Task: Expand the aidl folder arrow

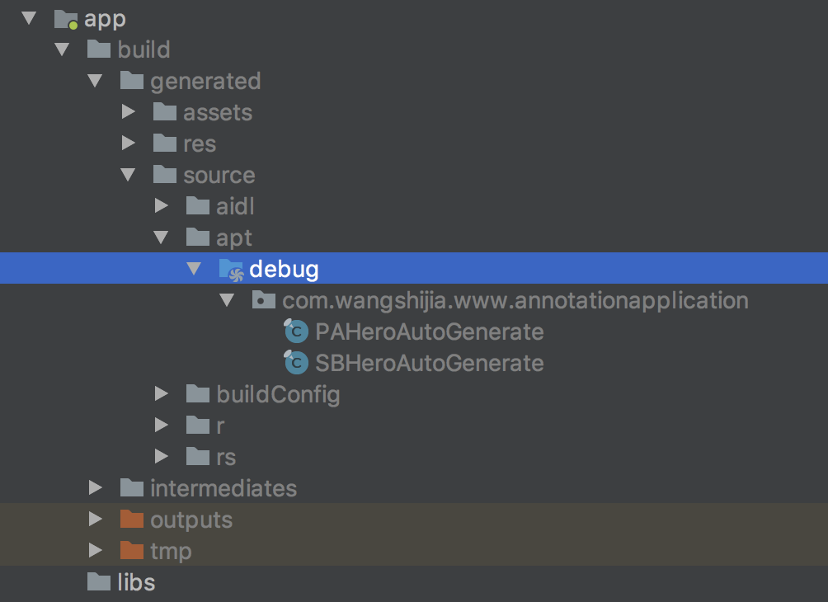Action: [161, 206]
